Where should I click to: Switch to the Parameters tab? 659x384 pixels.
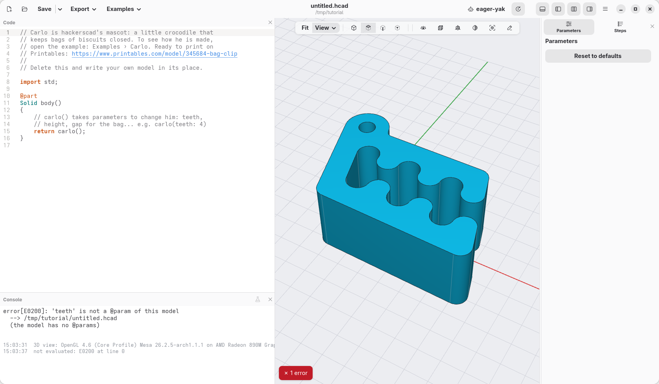pos(569,27)
